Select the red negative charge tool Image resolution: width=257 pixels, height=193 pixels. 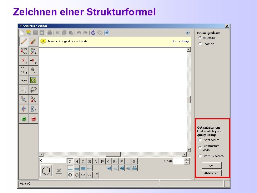[x=33, y=119]
